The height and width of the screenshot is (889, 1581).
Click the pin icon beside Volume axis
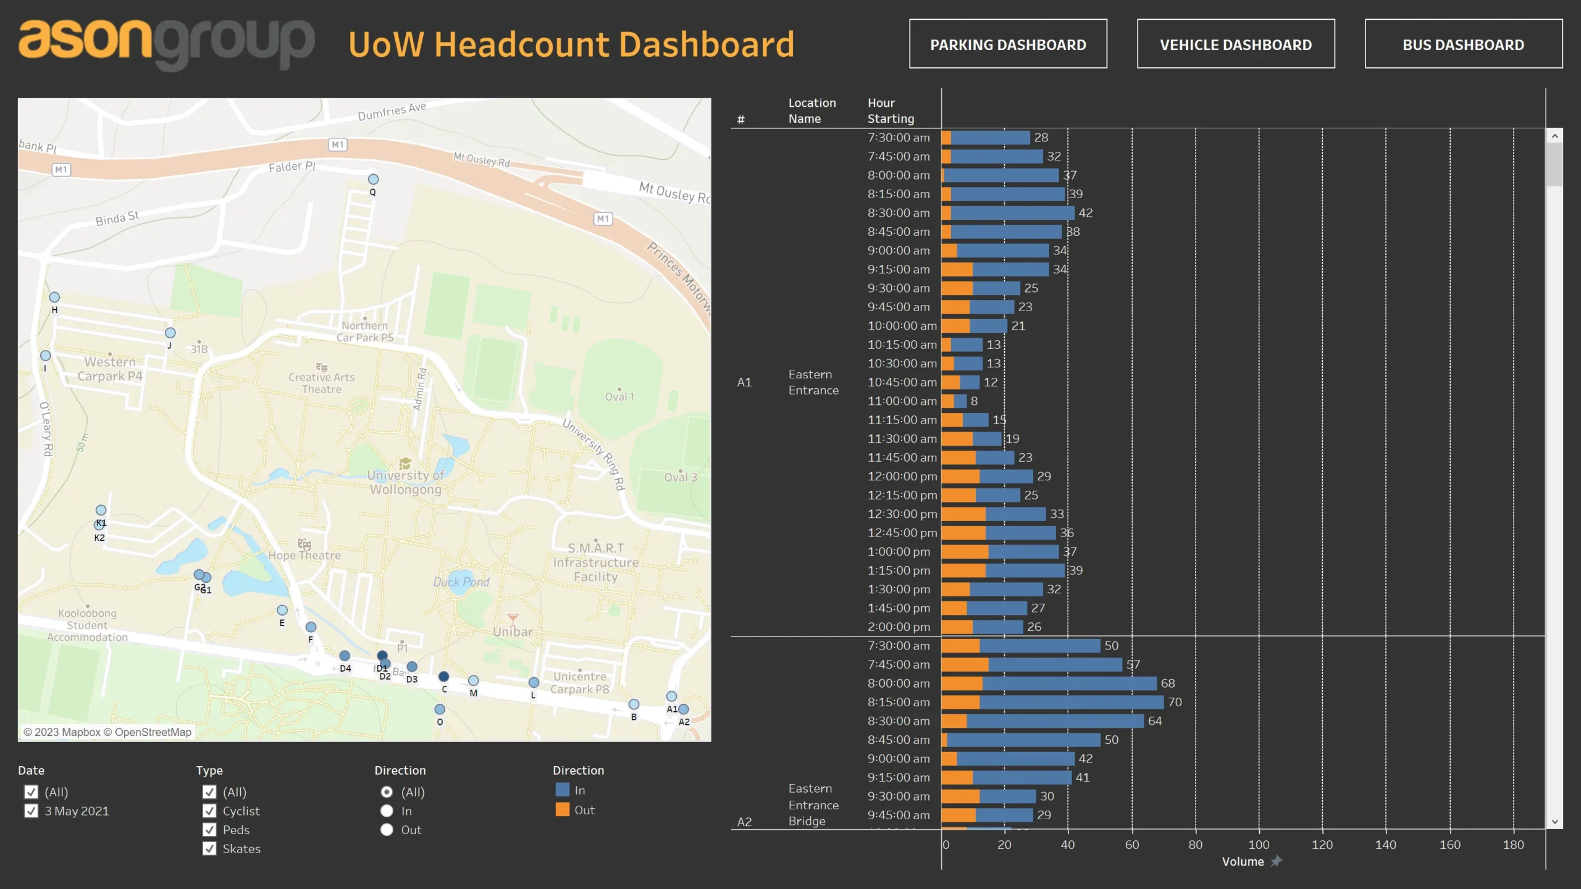coord(1277,861)
